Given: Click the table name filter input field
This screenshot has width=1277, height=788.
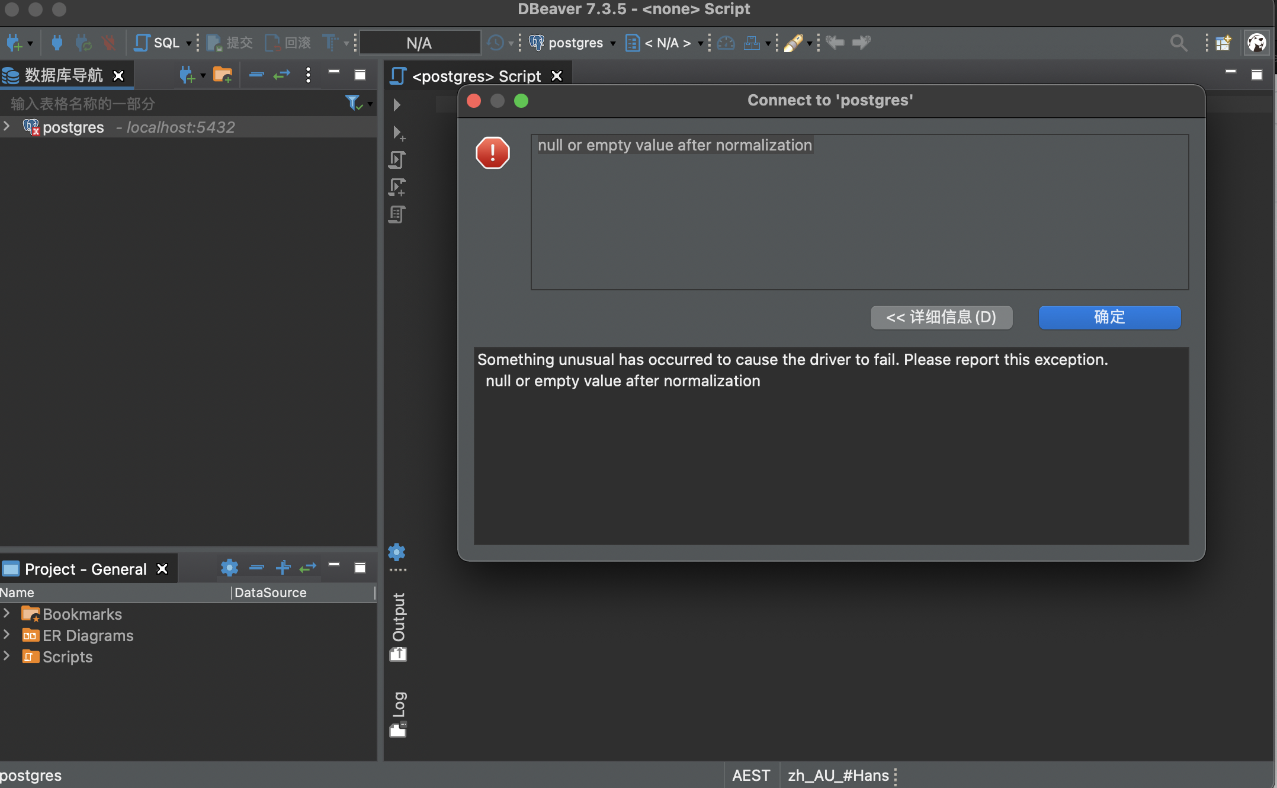Looking at the screenshot, I should 172,104.
